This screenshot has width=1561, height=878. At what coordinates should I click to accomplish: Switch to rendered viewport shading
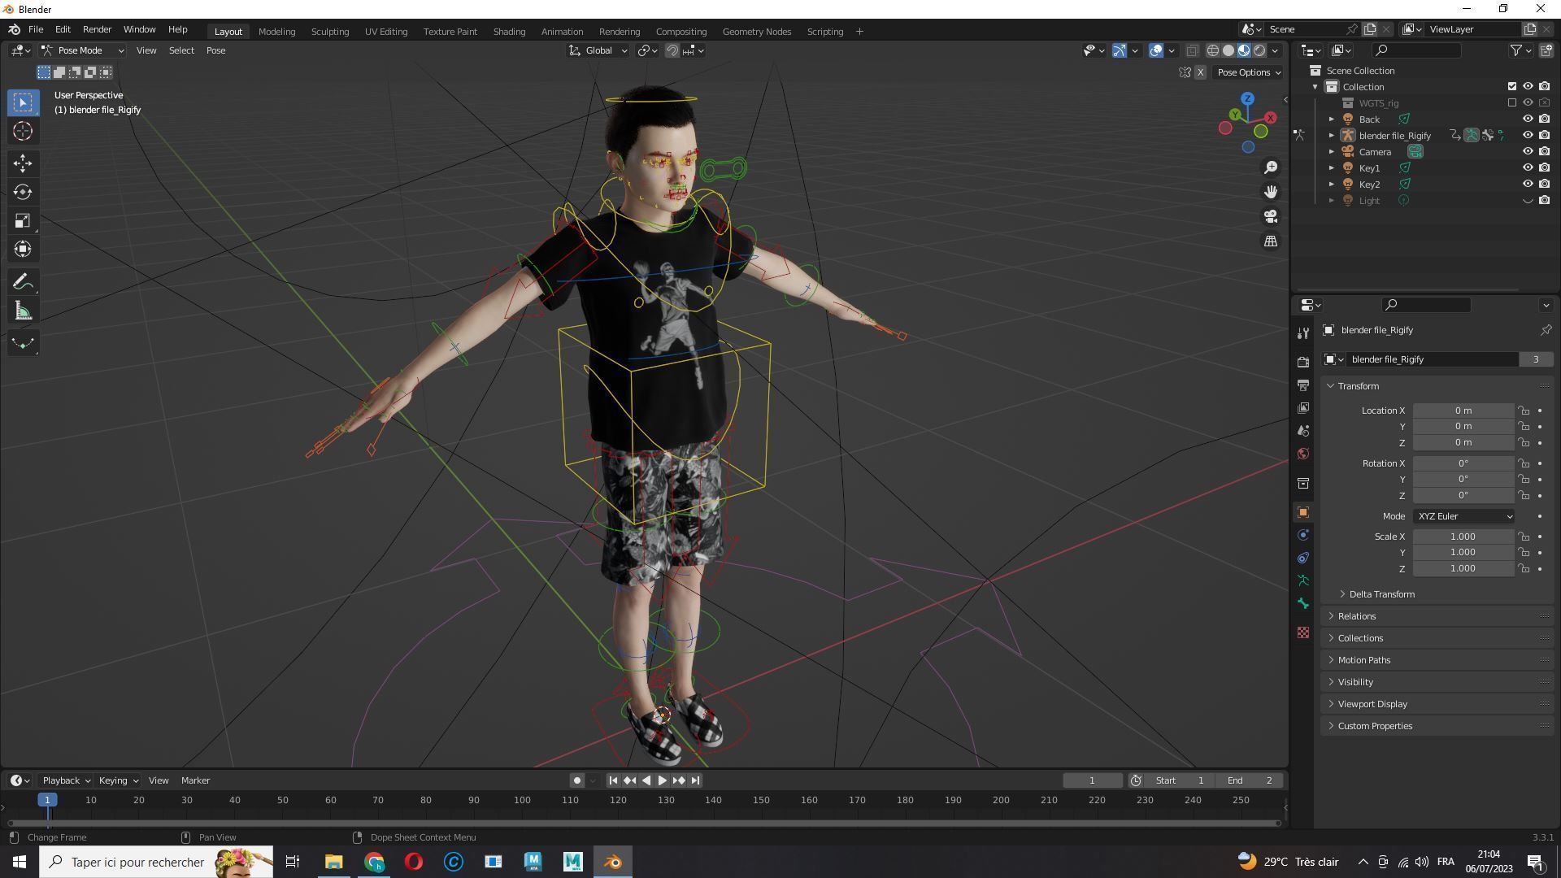point(1259,50)
